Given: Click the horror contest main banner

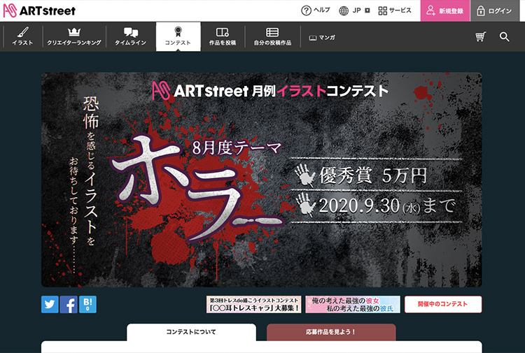Looking at the screenshot, I should pos(262,180).
